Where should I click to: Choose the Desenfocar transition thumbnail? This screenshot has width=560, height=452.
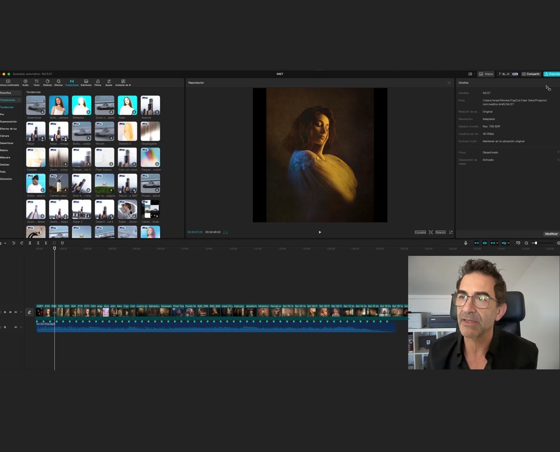coord(36,105)
